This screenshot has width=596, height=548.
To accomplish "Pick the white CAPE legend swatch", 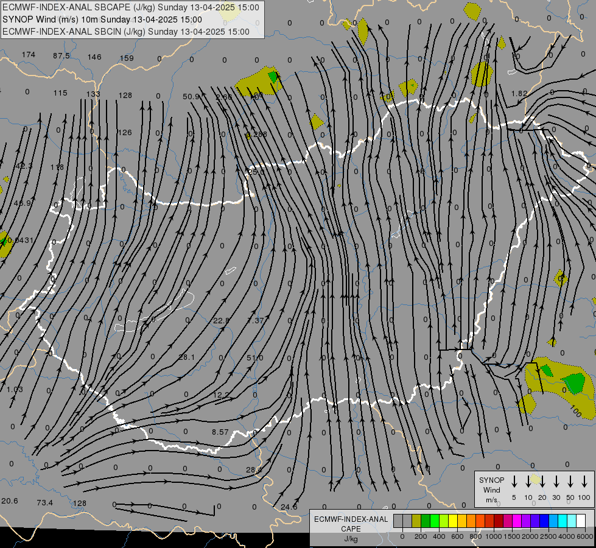I will [x=580, y=521].
